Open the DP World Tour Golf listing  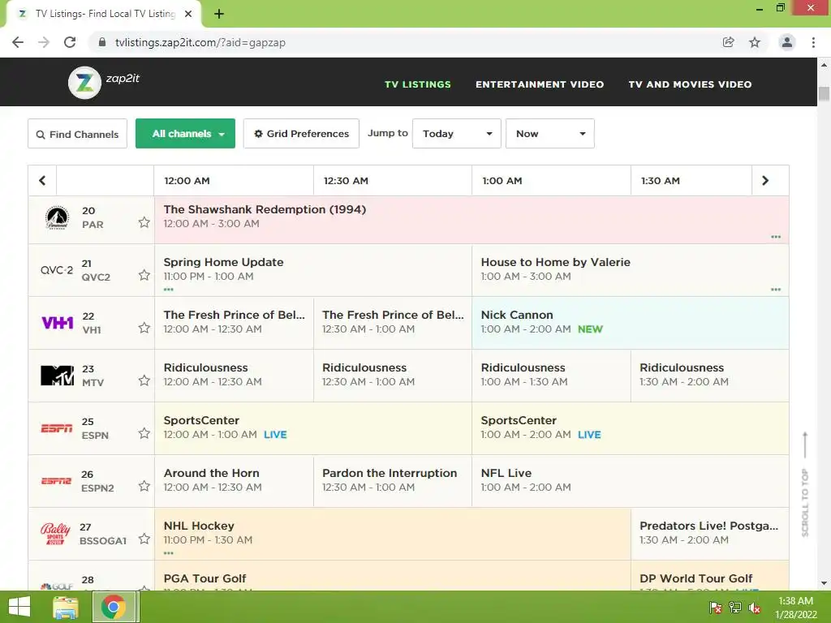pos(709,576)
